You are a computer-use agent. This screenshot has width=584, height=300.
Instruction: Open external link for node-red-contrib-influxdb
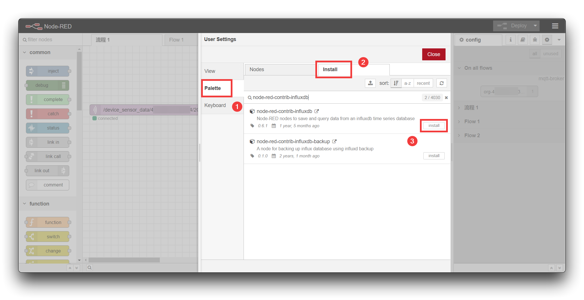pos(316,111)
